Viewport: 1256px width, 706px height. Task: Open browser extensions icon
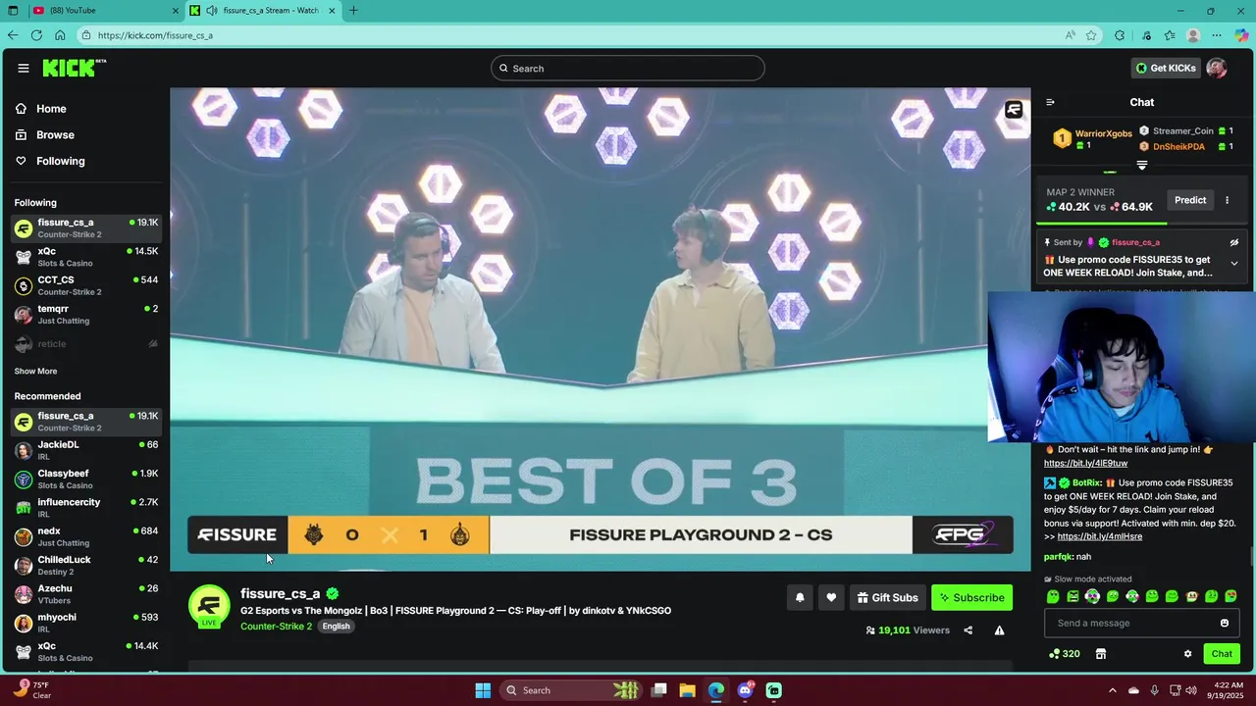(x=1120, y=35)
